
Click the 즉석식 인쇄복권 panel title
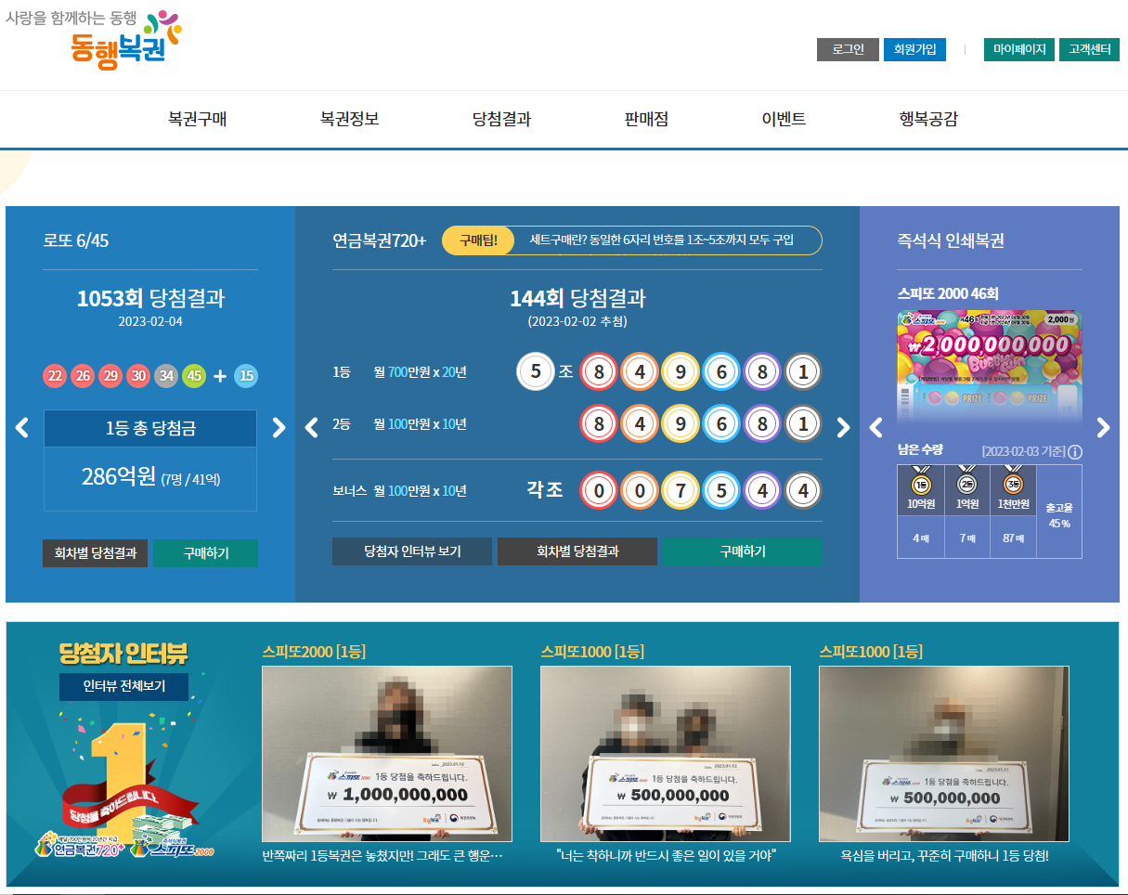pyautogui.click(x=951, y=240)
